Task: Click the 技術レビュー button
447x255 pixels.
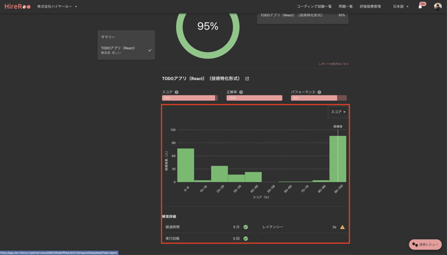Action: click(426, 245)
